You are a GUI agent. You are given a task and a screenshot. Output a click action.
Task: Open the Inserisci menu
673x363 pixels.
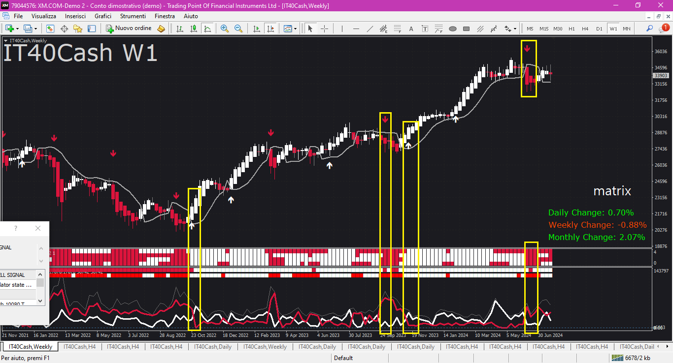tap(75, 16)
